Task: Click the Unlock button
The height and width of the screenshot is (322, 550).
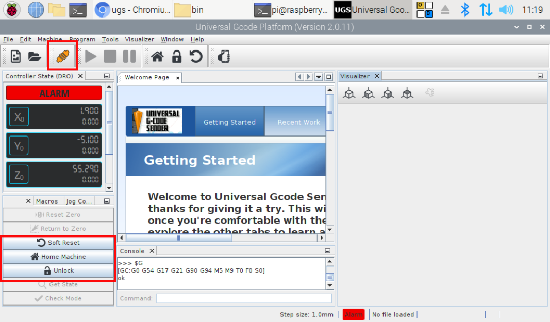Action: tap(58, 270)
